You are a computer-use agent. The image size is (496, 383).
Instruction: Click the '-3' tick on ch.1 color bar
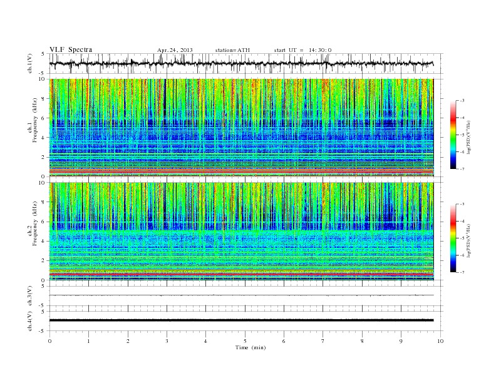[x=462, y=101]
